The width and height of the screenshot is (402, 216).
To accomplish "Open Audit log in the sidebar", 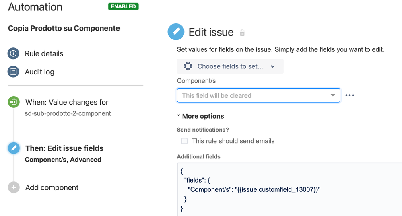I will tap(39, 72).
